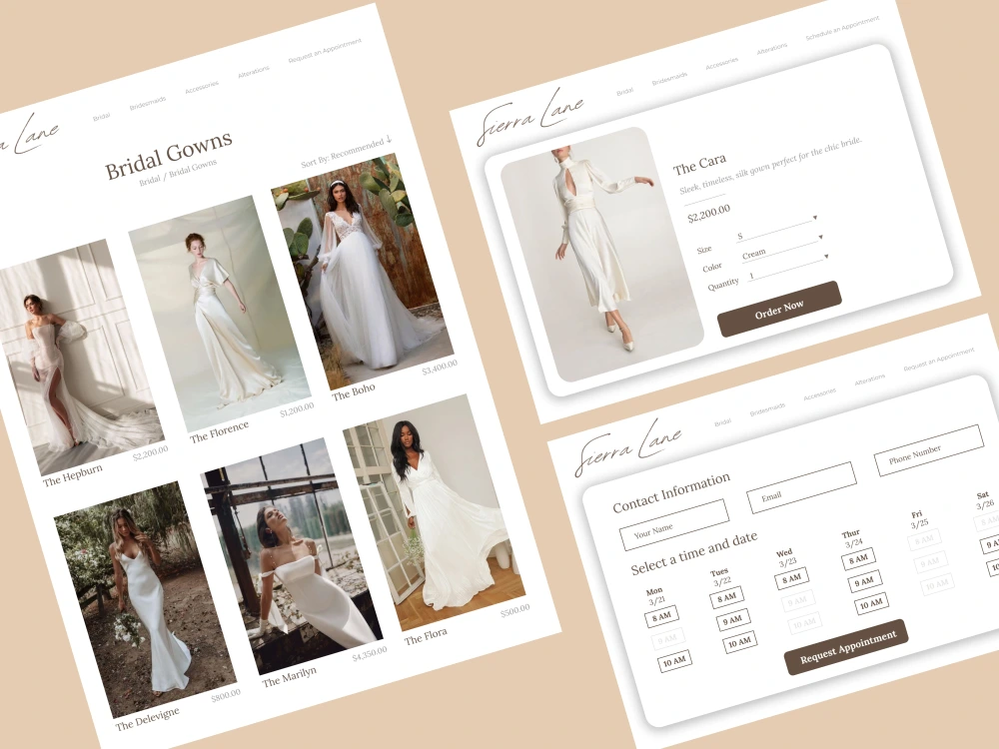The image size is (999, 749).
Task: Open the Quantity dropdown on The Cara page
Action: point(789,267)
